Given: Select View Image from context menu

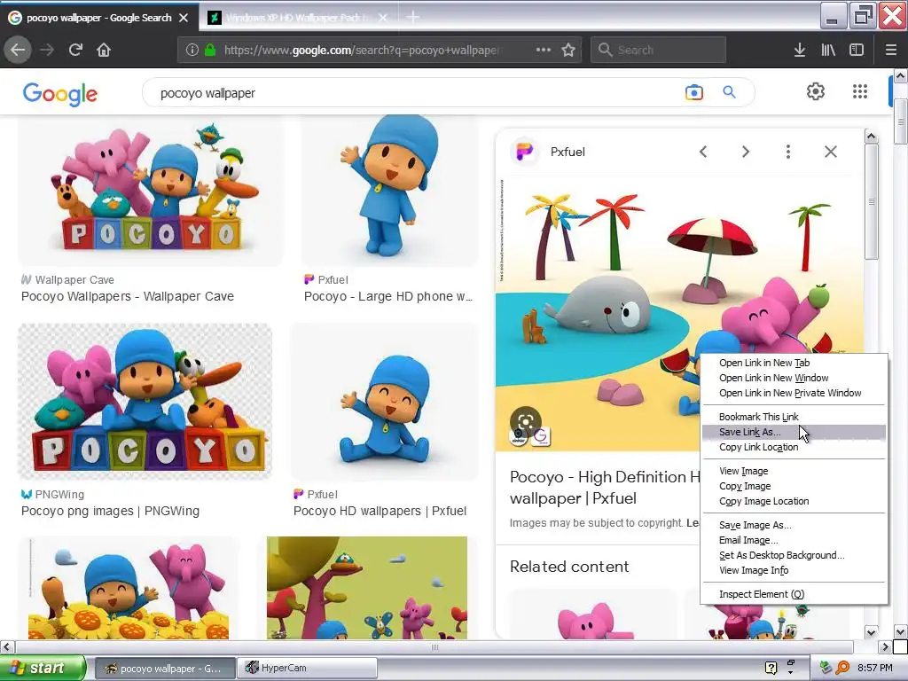Looking at the screenshot, I should (744, 471).
